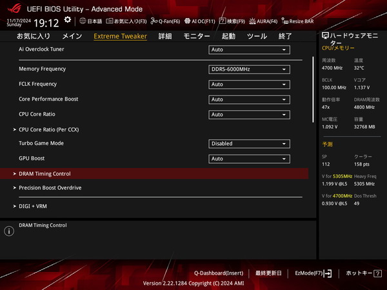
Task: Open Q-Fan(F6) fan icon
Action: click(154, 21)
